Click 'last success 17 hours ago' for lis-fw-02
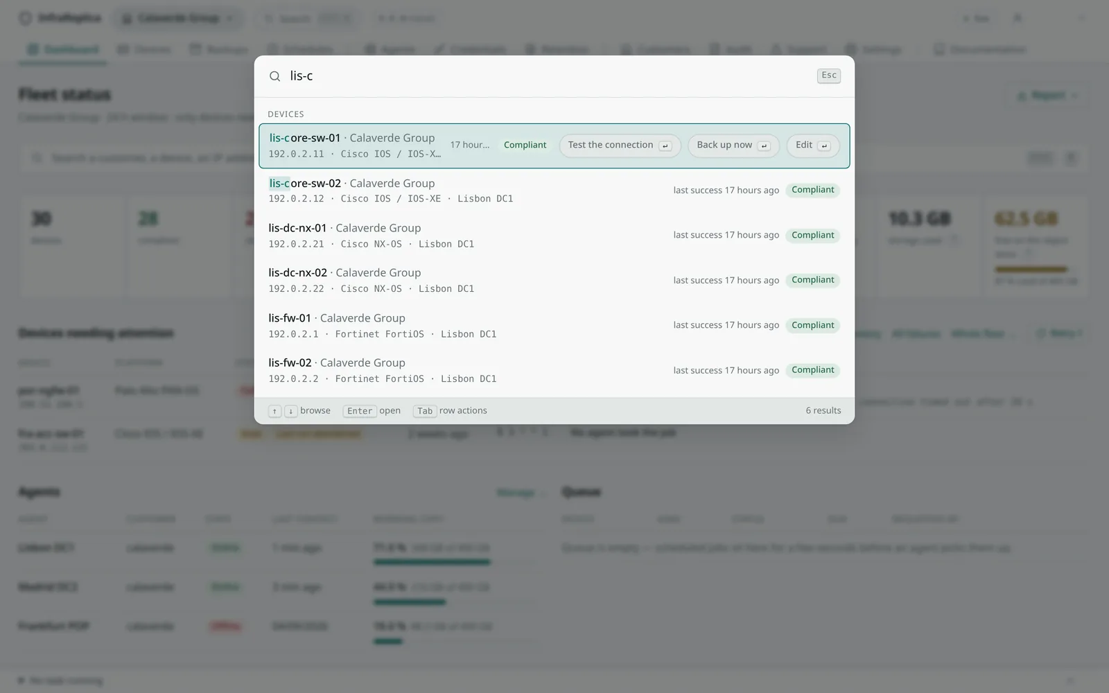The height and width of the screenshot is (693, 1109). (x=726, y=370)
